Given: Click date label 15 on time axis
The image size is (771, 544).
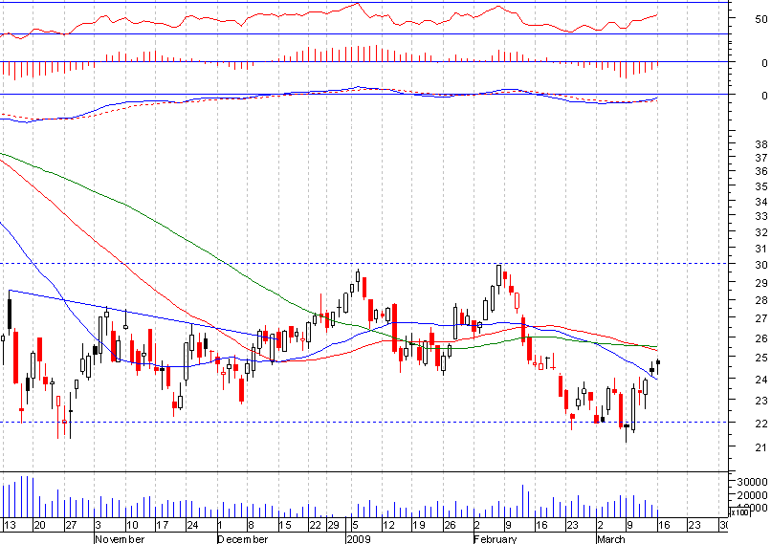Looking at the screenshot, I should (x=285, y=525).
